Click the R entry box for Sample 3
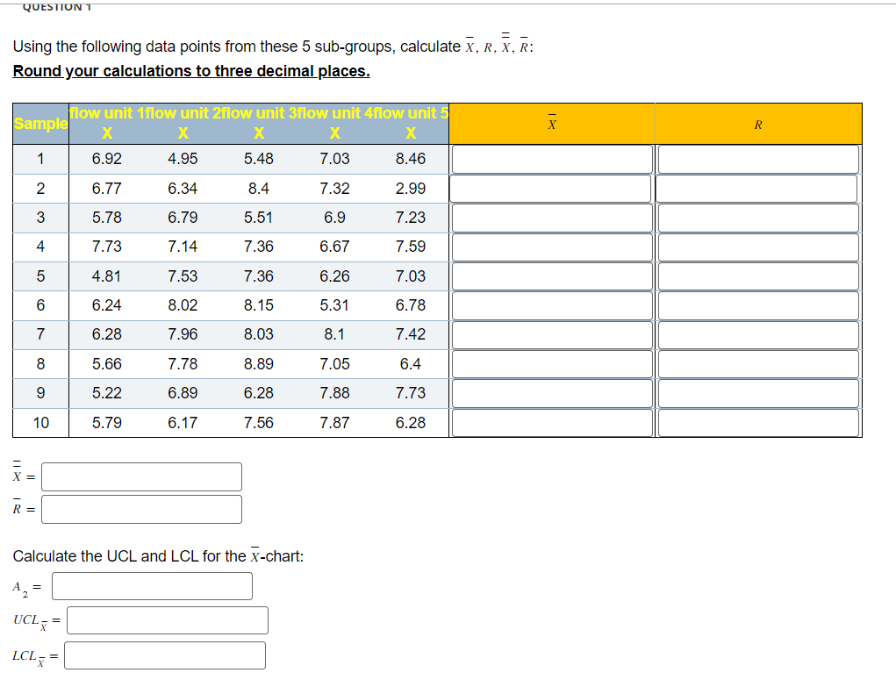 (x=757, y=217)
